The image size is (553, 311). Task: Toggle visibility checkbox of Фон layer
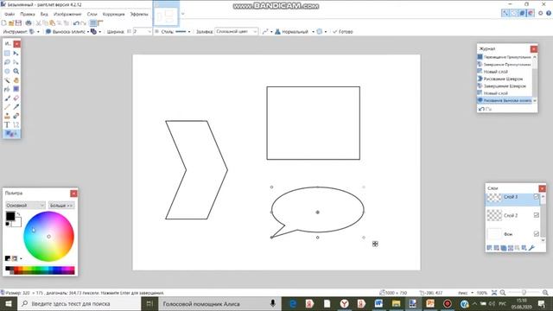pyautogui.click(x=536, y=234)
